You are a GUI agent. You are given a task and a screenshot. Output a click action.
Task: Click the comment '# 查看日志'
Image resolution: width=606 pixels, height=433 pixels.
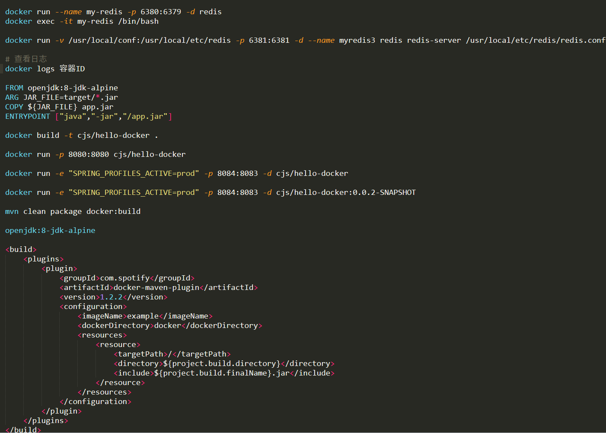(x=26, y=59)
